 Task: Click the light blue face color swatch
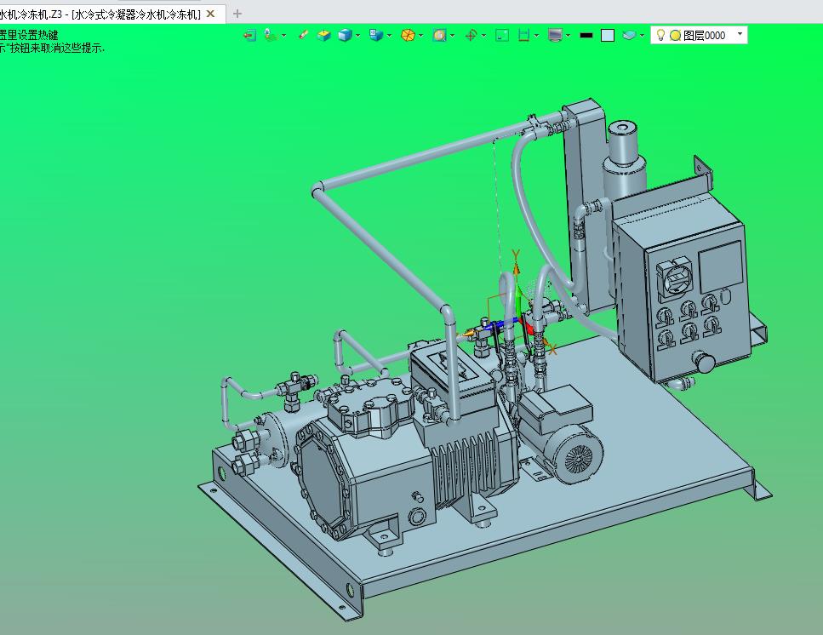(608, 35)
